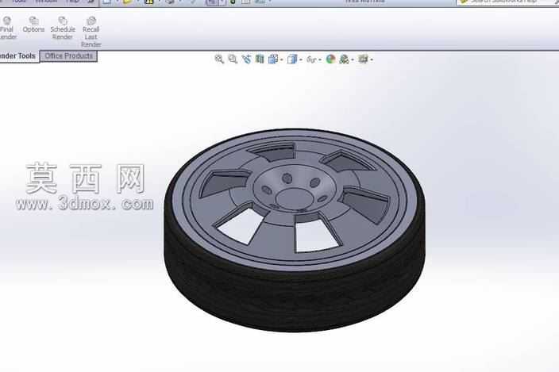Select the wheel hub center cap

click(295, 198)
